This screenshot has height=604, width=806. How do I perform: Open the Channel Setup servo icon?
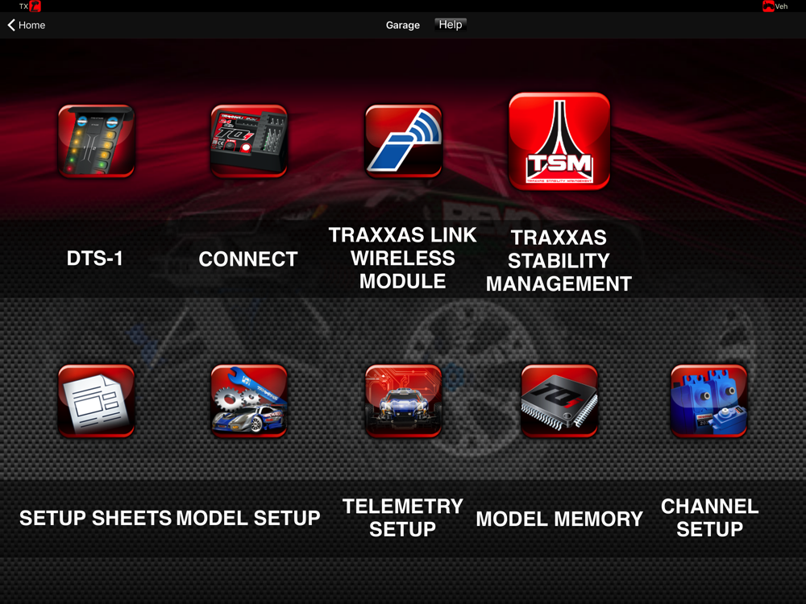click(708, 401)
